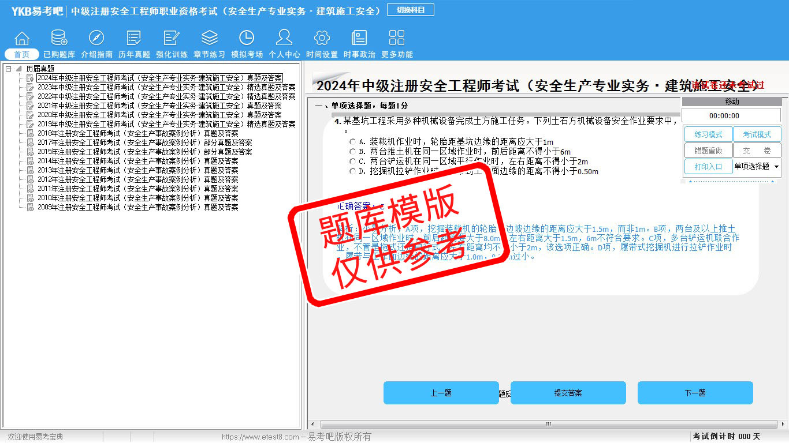Go to next question with 下一题
789x443 pixels.
point(695,393)
